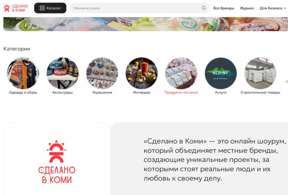This screenshot has height=195, width=288.
Task: Click the Услуги category label
Action: (220, 93)
